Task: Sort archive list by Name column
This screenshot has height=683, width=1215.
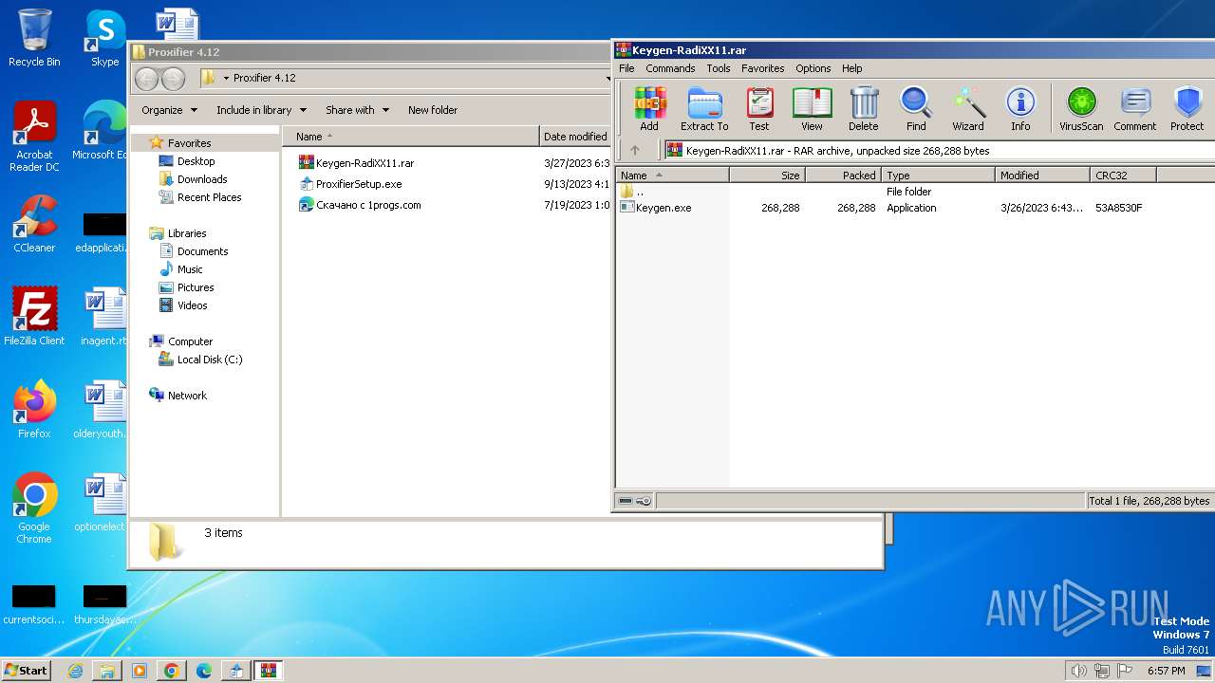Action: pyautogui.click(x=673, y=175)
